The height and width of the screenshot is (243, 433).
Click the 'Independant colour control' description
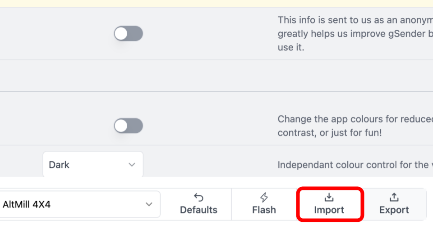coord(353,165)
